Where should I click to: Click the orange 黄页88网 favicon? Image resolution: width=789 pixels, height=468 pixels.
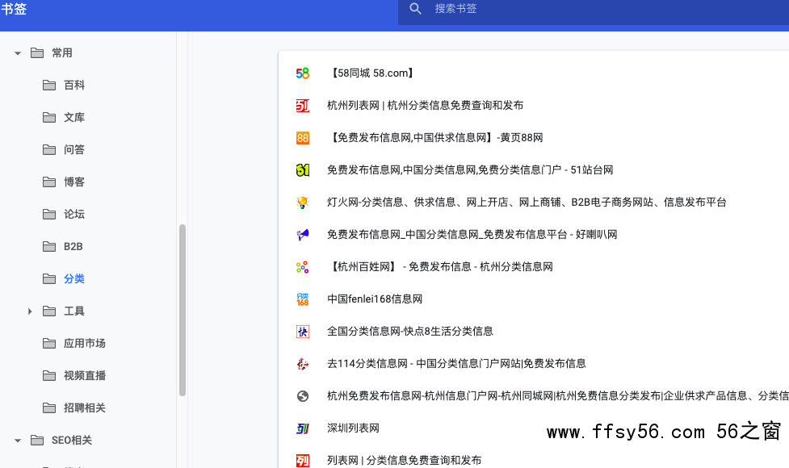click(x=302, y=138)
